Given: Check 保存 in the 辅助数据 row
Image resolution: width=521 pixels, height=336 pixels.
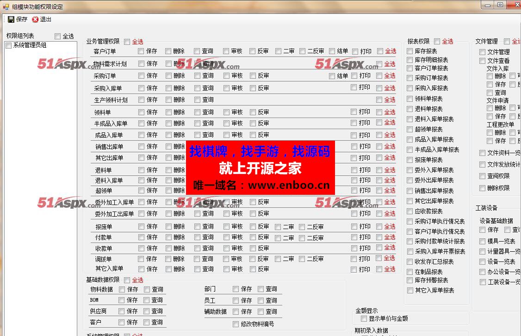Looking at the screenshot, I should [x=236, y=312].
